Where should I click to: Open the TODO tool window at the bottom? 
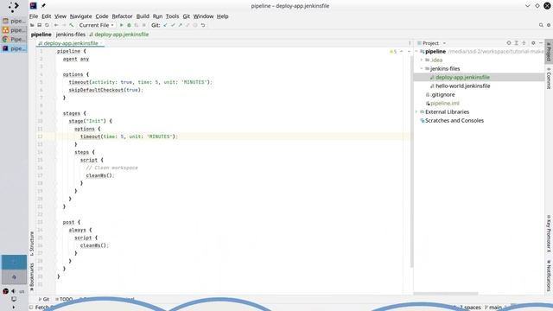click(x=64, y=299)
